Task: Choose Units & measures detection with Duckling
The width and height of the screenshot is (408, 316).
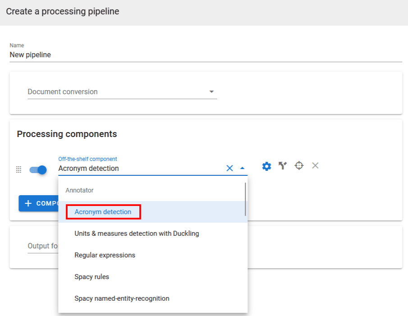Action: [137, 234]
